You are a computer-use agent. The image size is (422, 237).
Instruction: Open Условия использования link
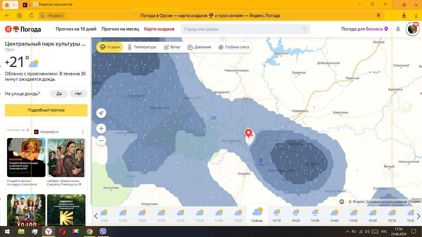[x=386, y=202]
